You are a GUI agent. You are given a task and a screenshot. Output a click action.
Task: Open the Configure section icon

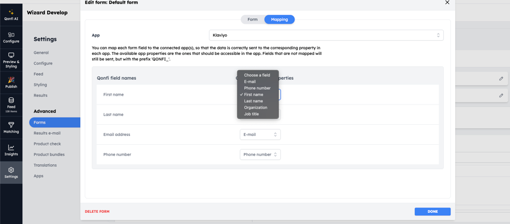11,34
